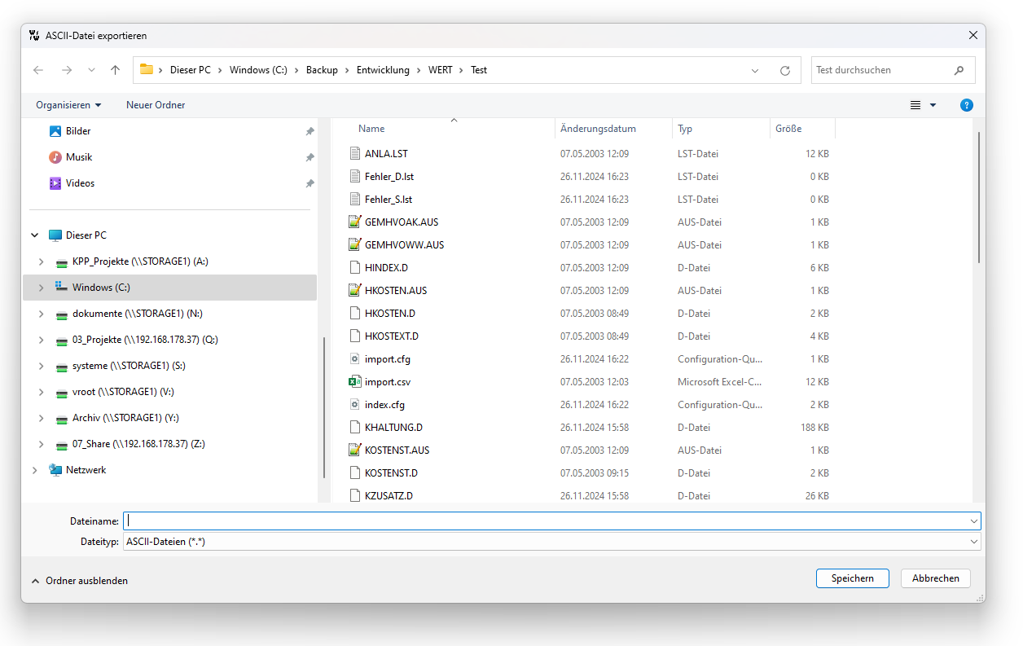Expand the Netzwerk tree node

tap(35, 470)
